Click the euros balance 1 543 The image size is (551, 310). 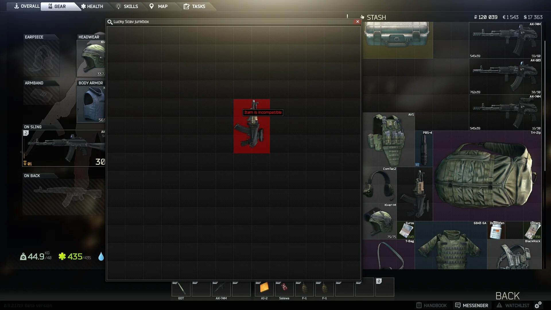pyautogui.click(x=511, y=17)
